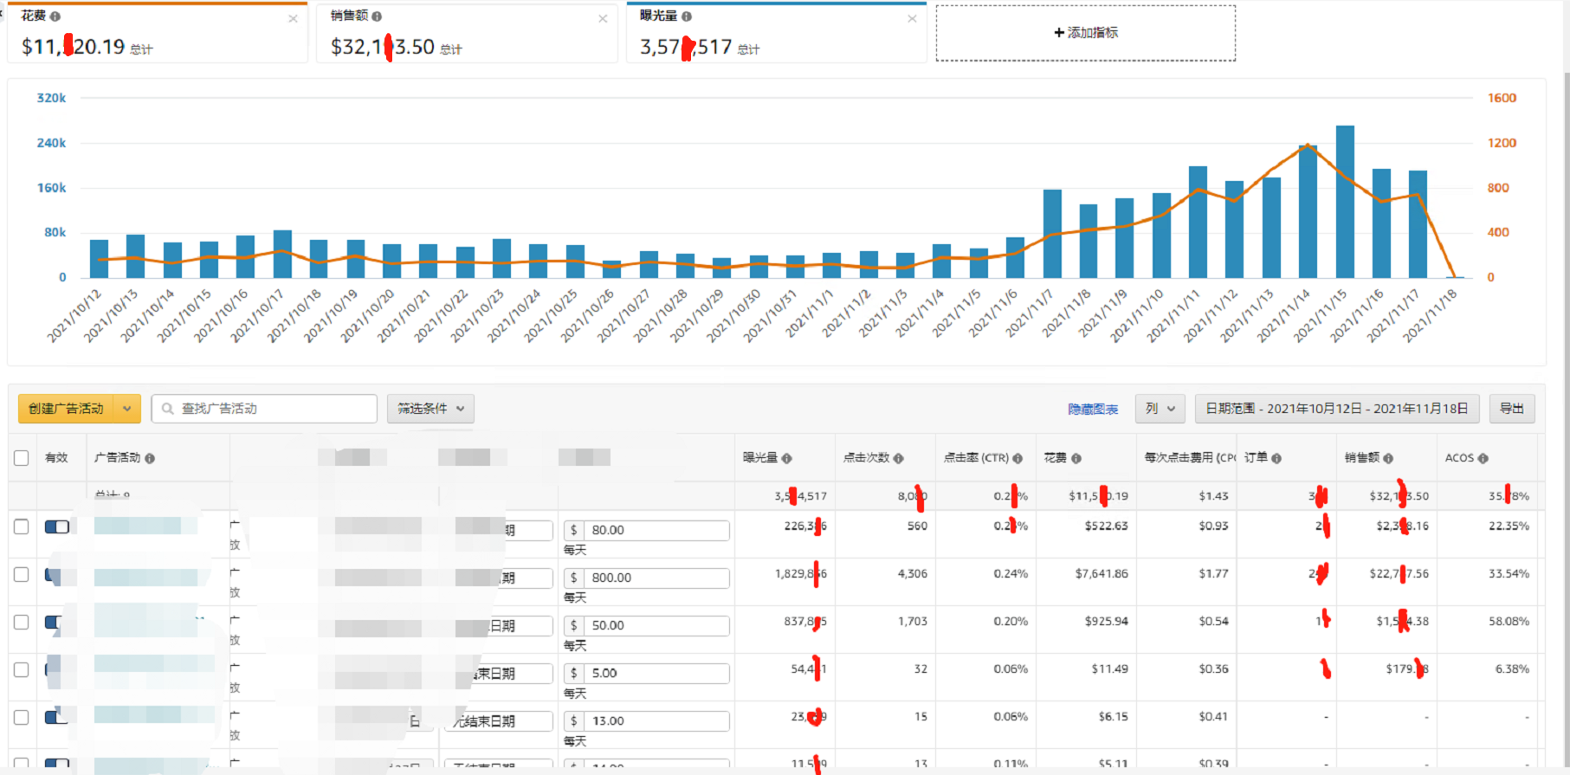Image resolution: width=1570 pixels, height=775 pixels.
Task: Click the chart bar above 2021/10/17
Action: [x=282, y=254]
